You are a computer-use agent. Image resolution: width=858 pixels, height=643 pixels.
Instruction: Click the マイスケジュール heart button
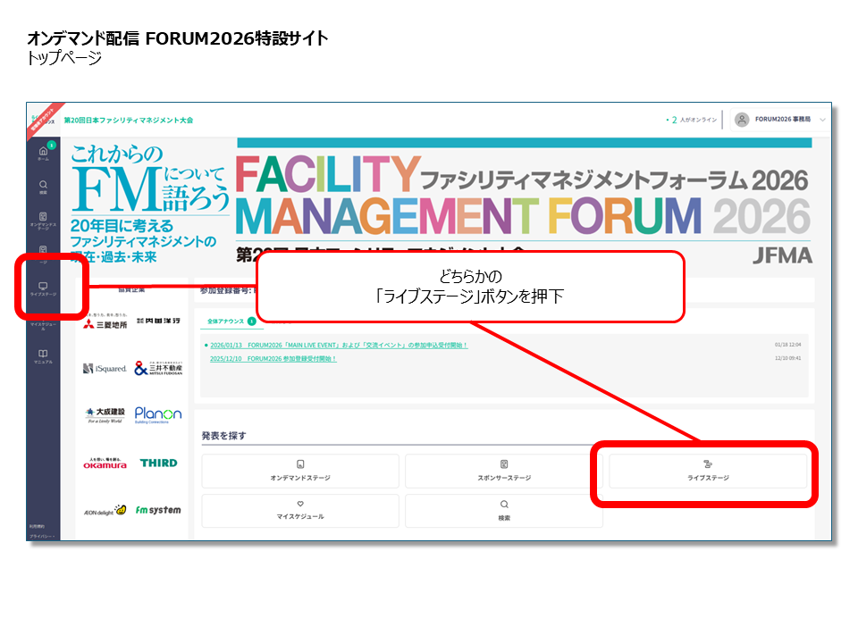[x=300, y=510]
